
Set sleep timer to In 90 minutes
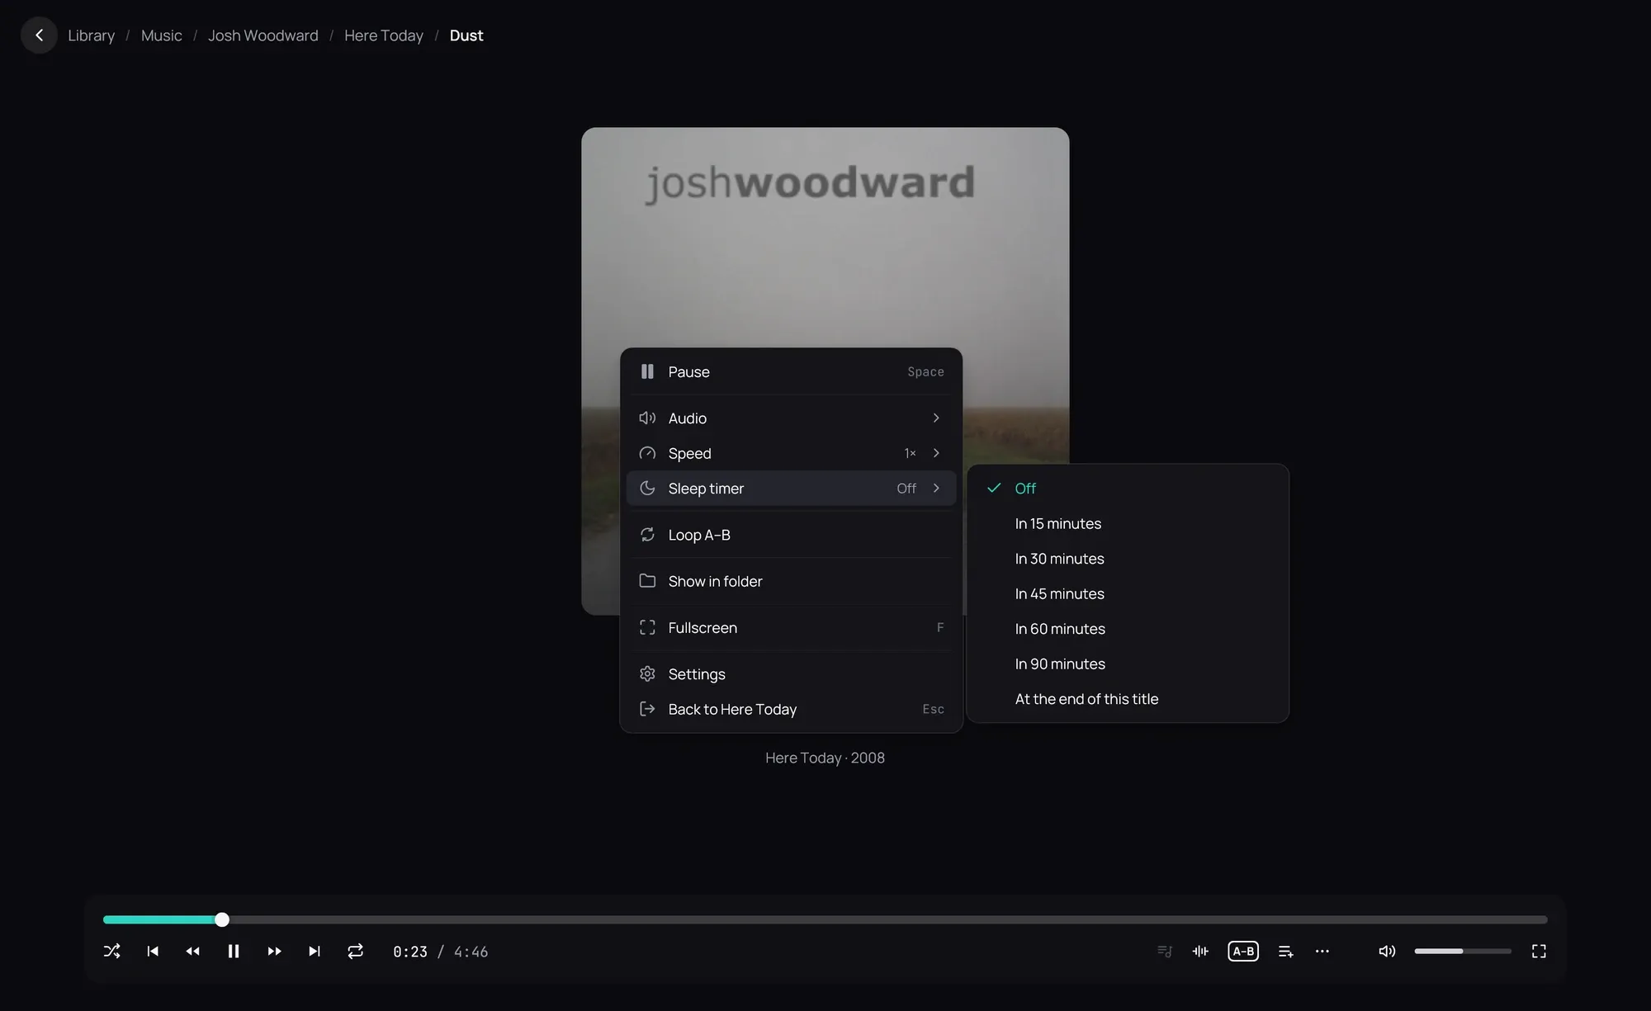1128,664
